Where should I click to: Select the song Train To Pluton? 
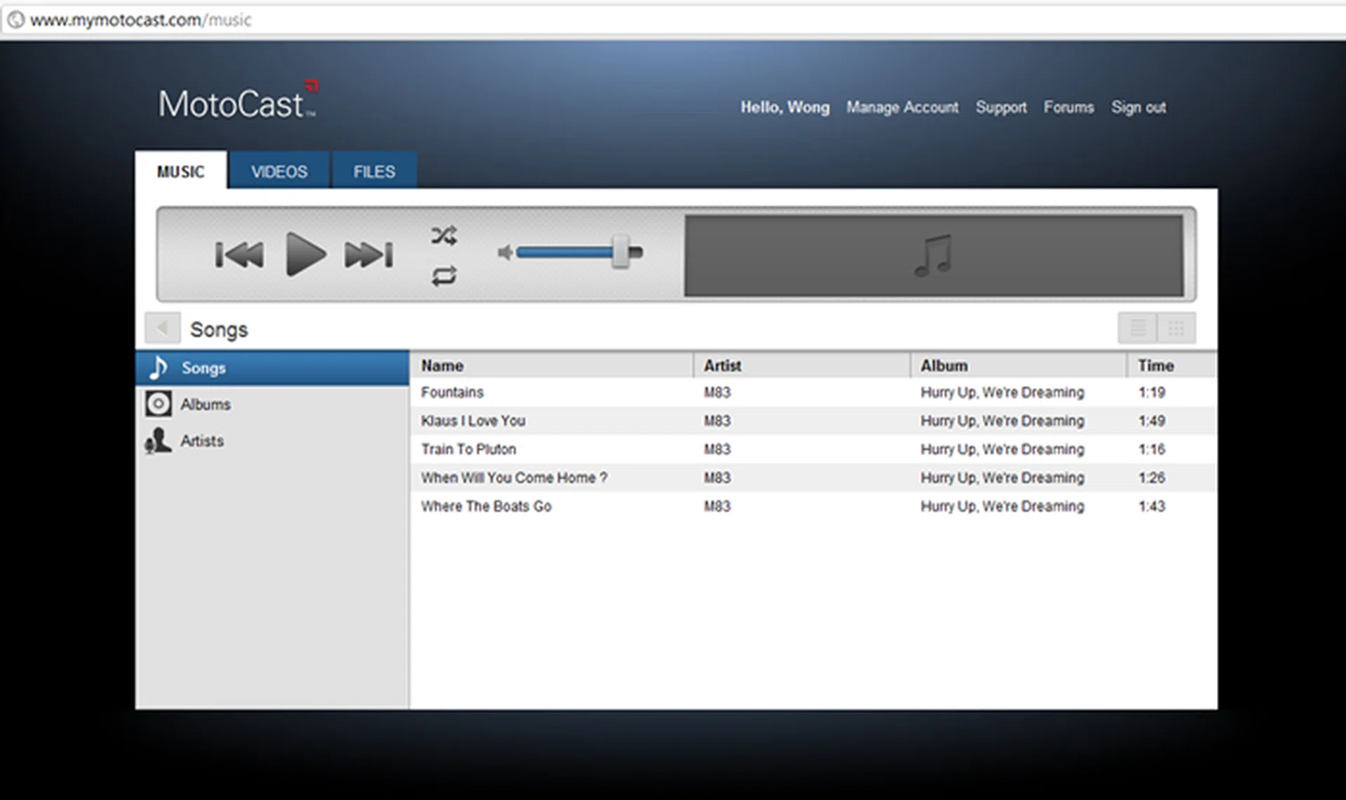[x=468, y=449]
